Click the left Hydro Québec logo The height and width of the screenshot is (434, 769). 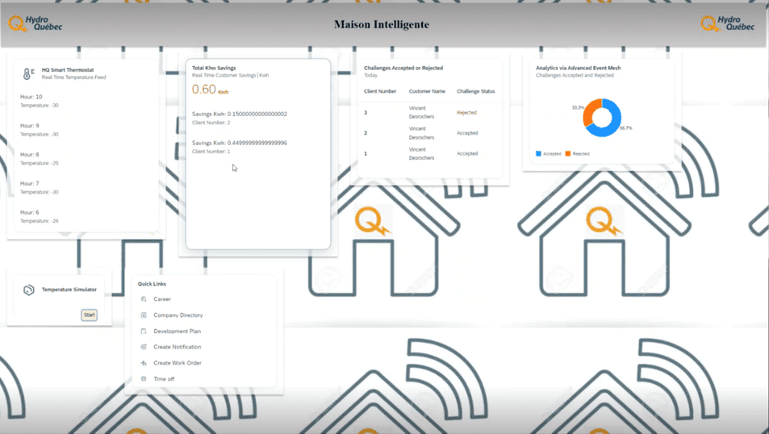pos(35,23)
